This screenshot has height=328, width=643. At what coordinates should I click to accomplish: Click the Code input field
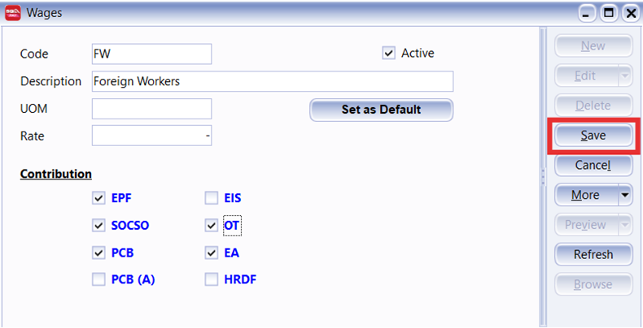pos(151,54)
